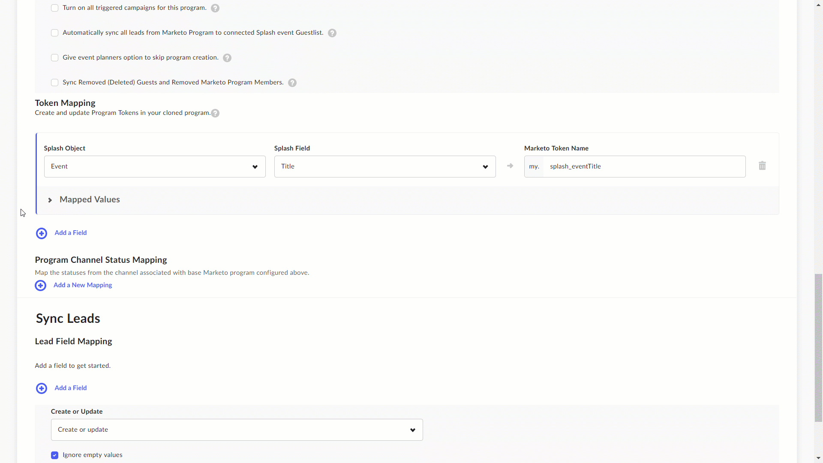This screenshot has width=823, height=463.
Task: Open help for Sync Removed Guests option
Action: 292,83
